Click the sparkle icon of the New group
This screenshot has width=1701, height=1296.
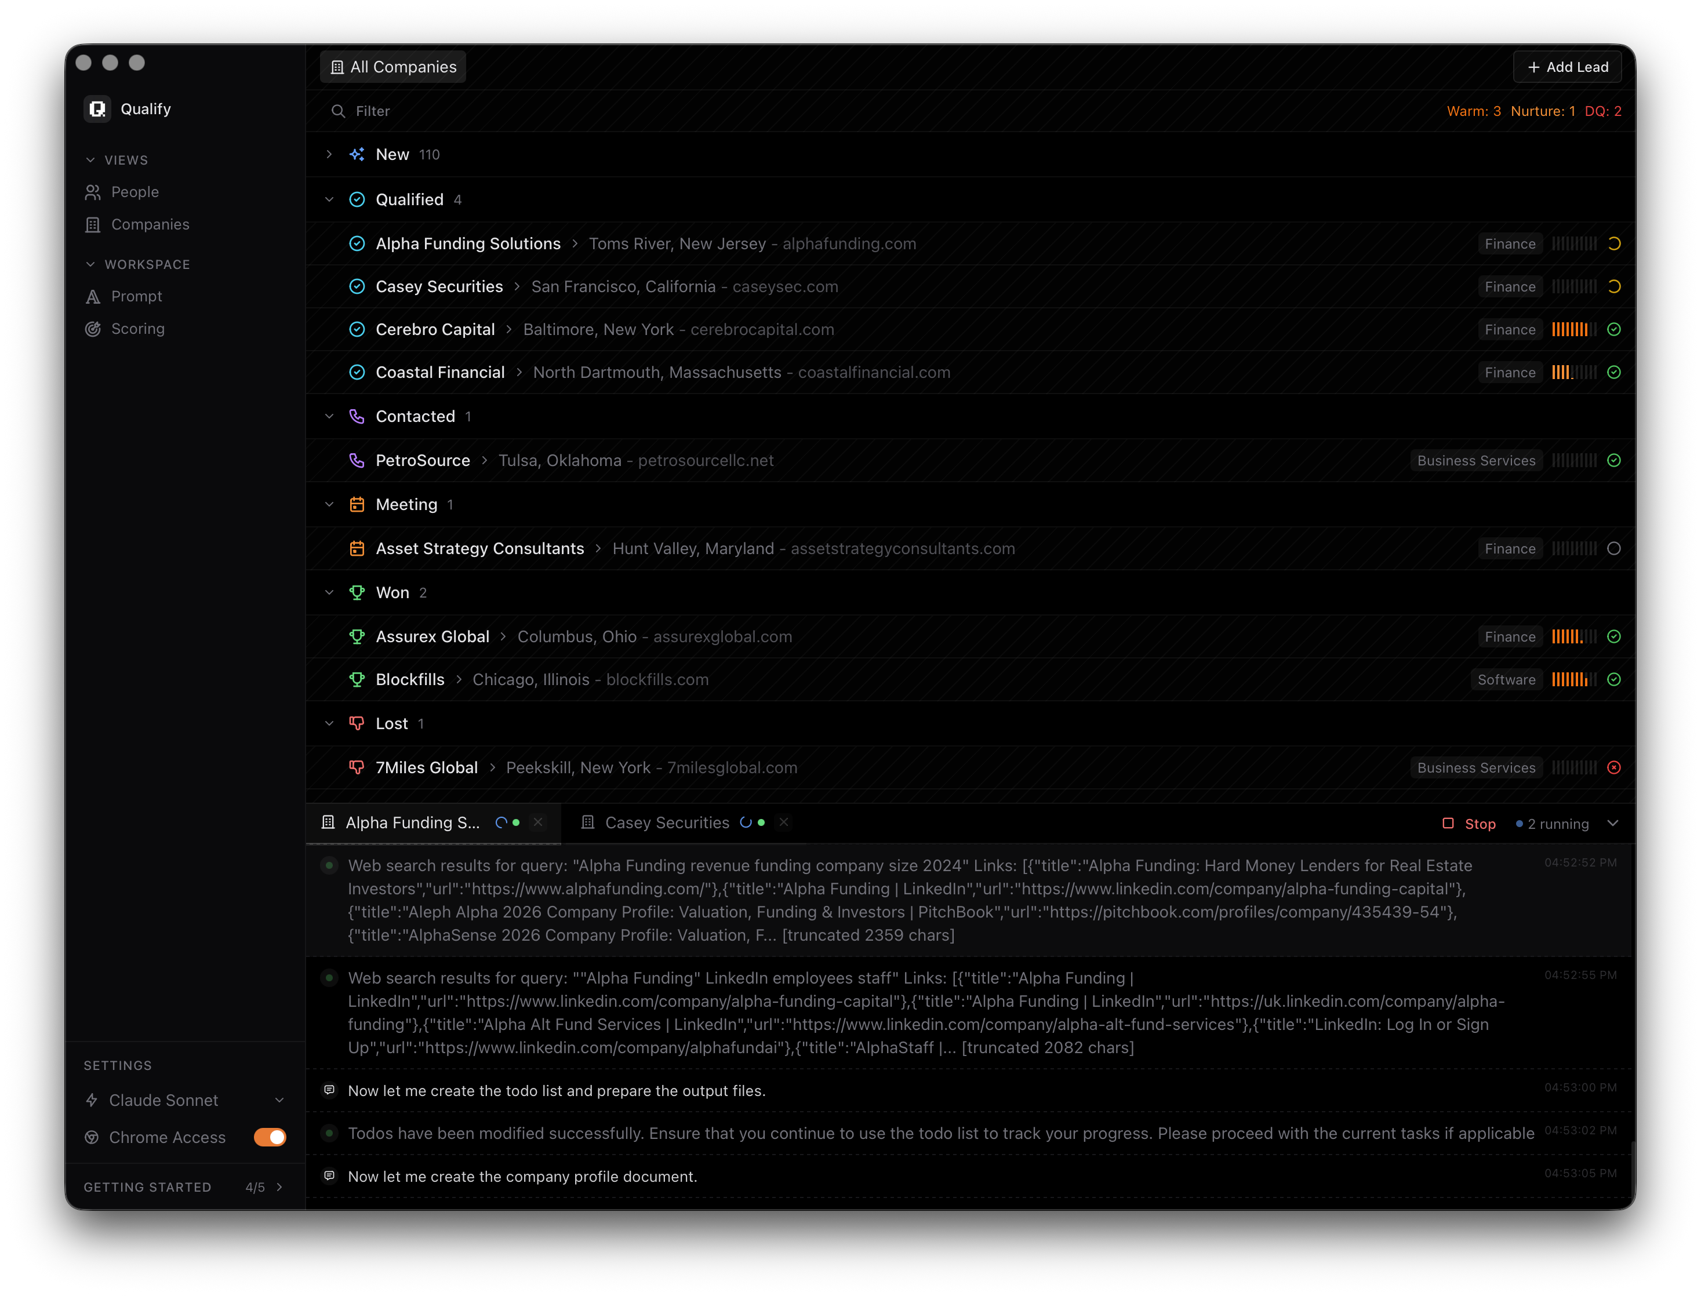(x=357, y=154)
